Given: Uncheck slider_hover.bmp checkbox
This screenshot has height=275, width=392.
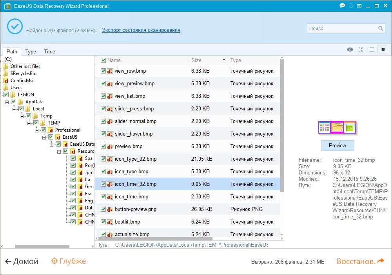Looking at the screenshot, I should [x=103, y=134].
